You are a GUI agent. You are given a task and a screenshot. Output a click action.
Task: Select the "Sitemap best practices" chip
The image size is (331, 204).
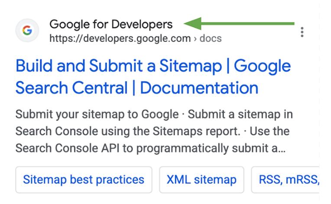click(x=84, y=180)
